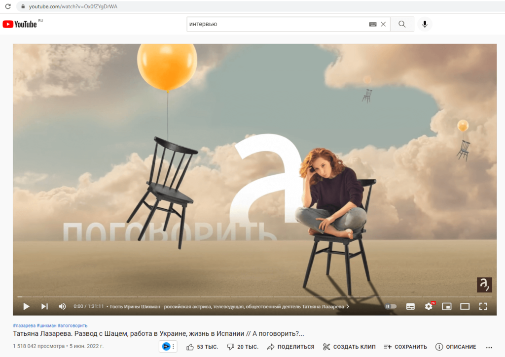The image size is (505, 357).
Task: Enter fullscreen mode
Action: 483,306
